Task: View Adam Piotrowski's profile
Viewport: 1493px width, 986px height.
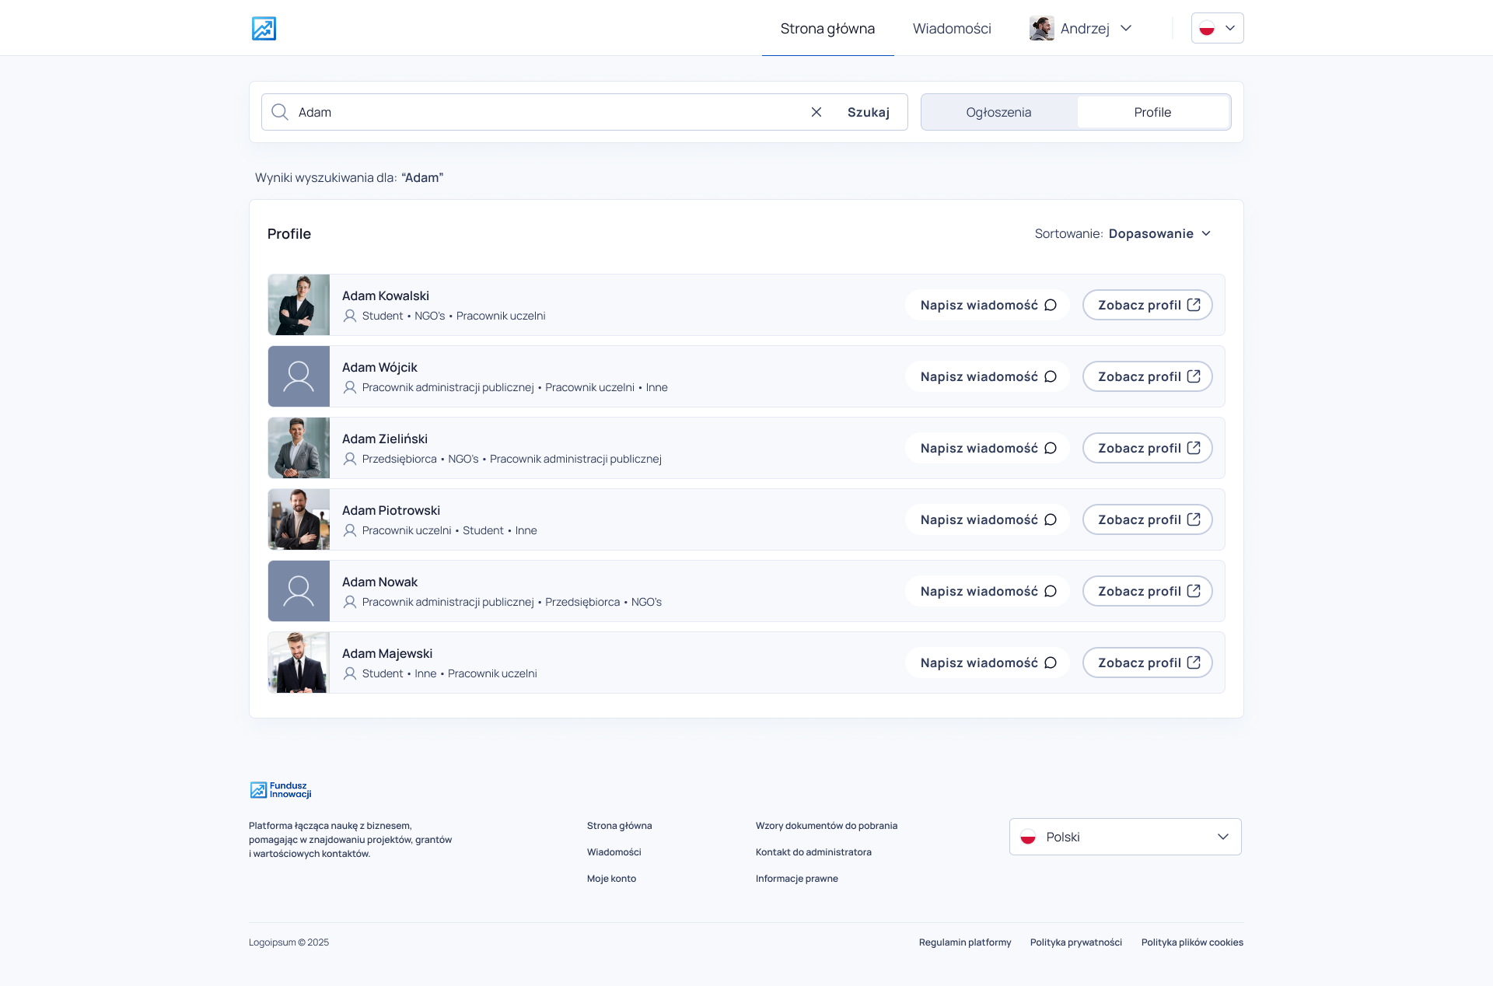Action: (1148, 519)
